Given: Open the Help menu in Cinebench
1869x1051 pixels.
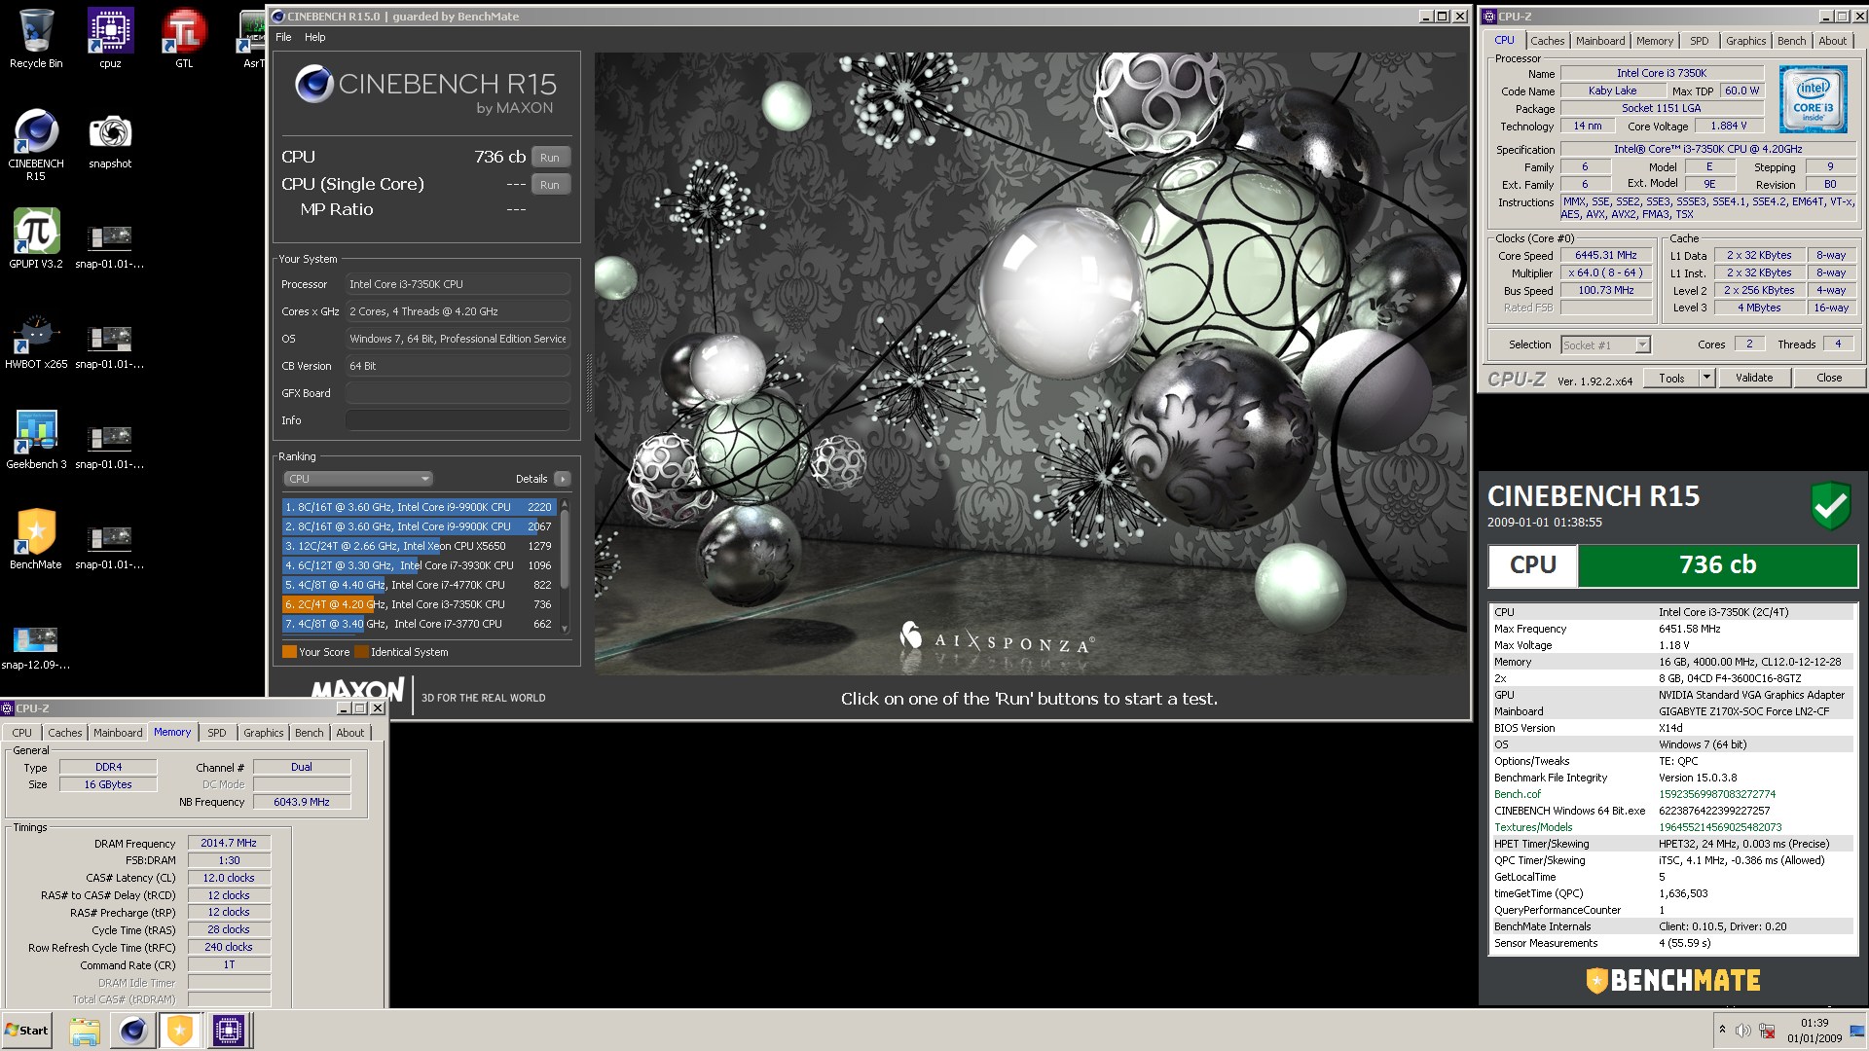Looking at the screenshot, I should (x=314, y=37).
